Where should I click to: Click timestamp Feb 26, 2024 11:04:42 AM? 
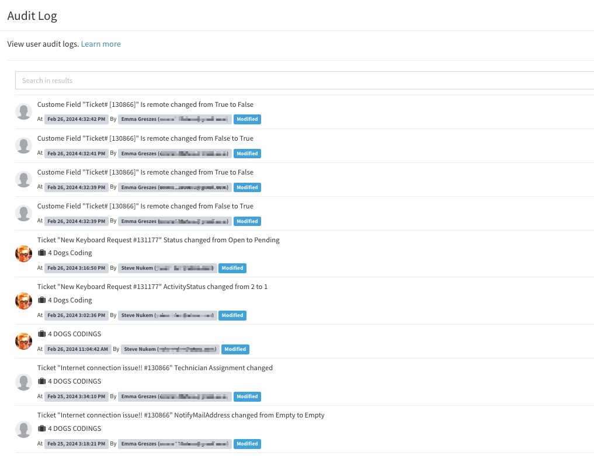(x=78, y=349)
